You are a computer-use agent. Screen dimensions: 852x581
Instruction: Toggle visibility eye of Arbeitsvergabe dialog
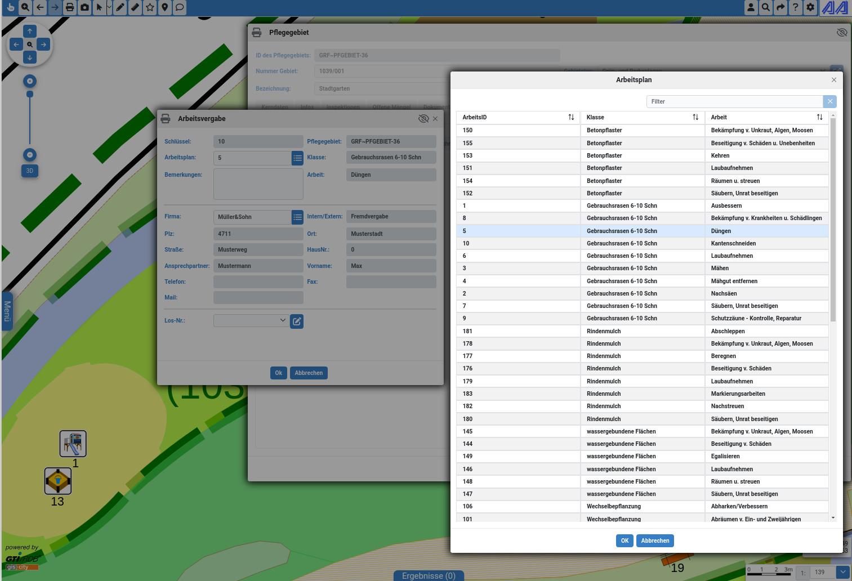(x=423, y=119)
